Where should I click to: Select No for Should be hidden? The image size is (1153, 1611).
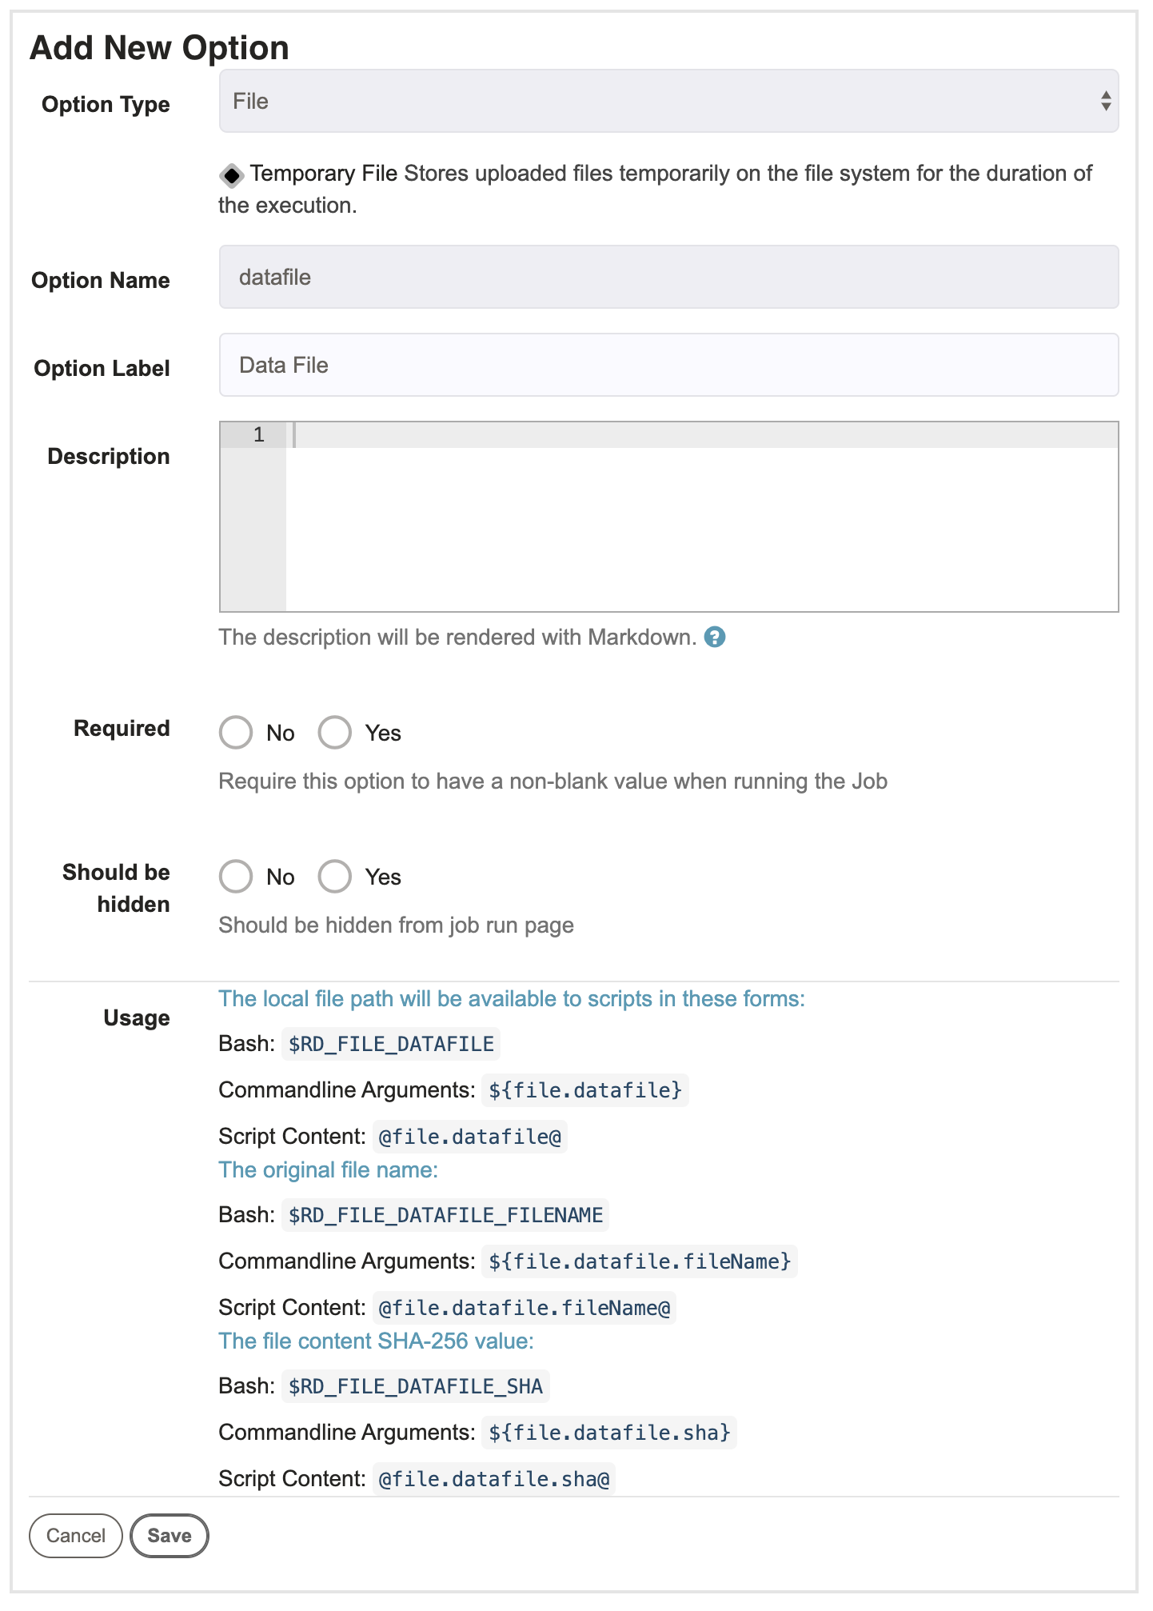pyautogui.click(x=236, y=877)
